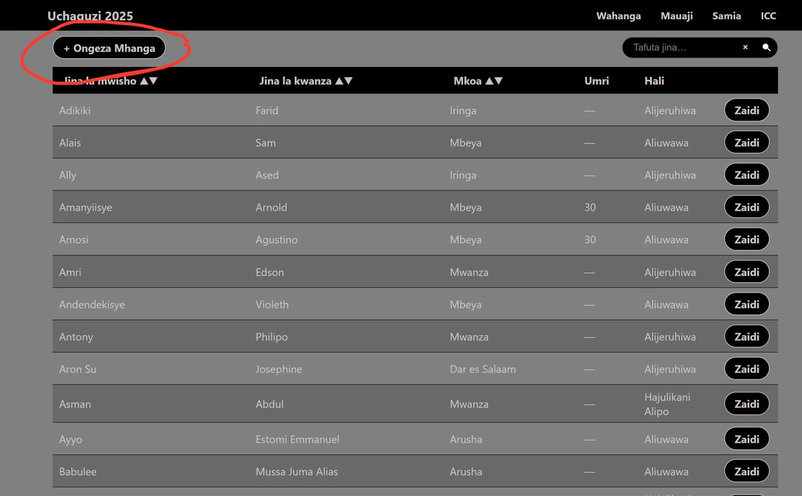Select the surname Aron Su
This screenshot has width=802, height=496.
pos(78,369)
